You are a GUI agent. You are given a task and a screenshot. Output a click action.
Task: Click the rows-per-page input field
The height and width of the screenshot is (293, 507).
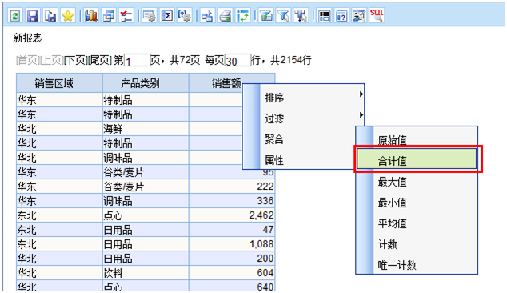click(x=238, y=61)
